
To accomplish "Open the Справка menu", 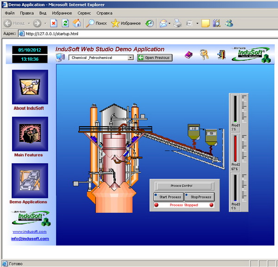I will (x=104, y=13).
